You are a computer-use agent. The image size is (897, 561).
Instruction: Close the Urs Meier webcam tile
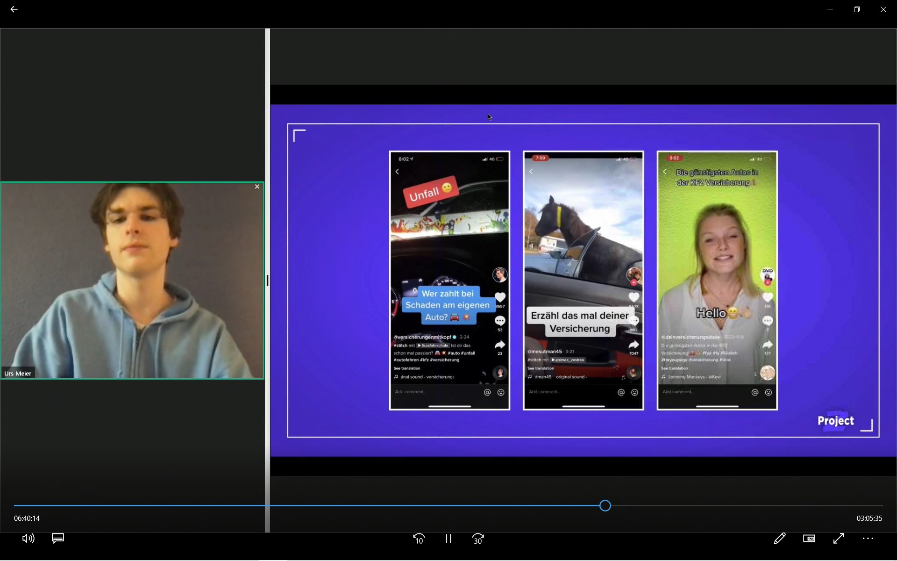pos(257,187)
